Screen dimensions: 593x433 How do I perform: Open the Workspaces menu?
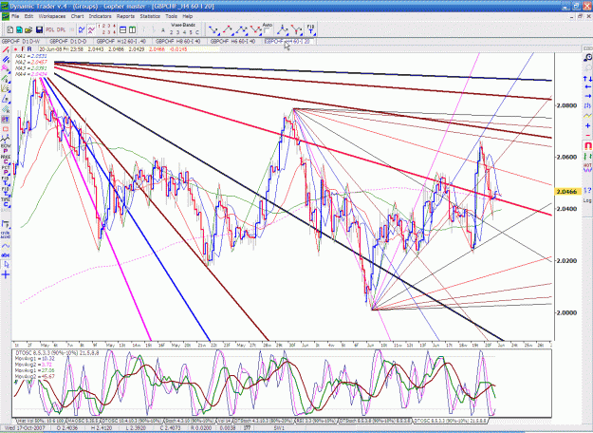(52, 16)
